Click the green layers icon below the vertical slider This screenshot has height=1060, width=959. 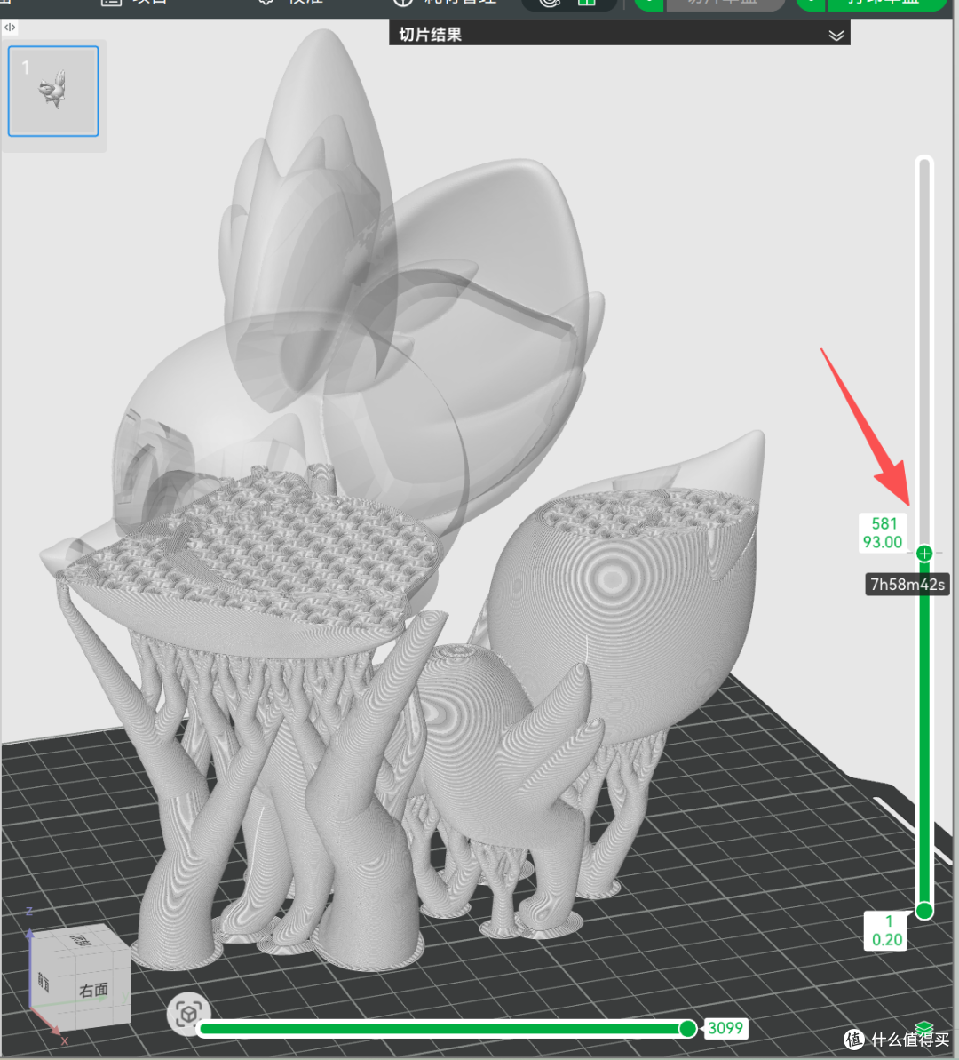tap(923, 1027)
